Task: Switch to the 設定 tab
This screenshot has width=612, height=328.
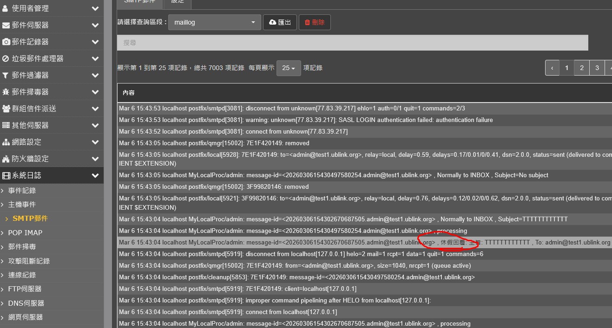Action: [x=178, y=2]
